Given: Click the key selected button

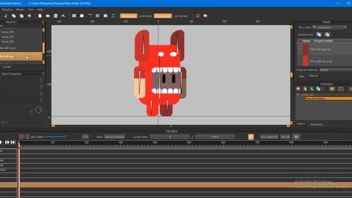Looking at the screenshot, I should 269,137.
